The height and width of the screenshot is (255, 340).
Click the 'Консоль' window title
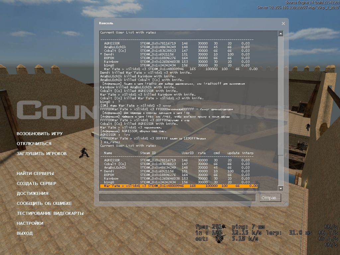coord(106,23)
